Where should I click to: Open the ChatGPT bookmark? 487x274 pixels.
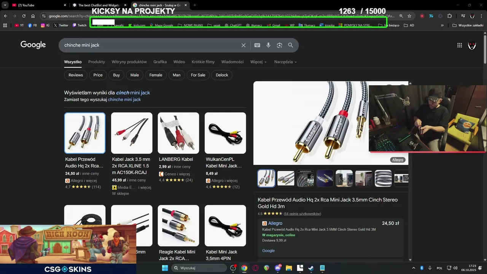coord(233,25)
